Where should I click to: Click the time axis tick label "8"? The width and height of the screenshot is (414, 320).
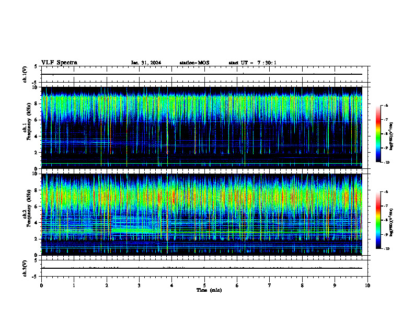[x=302, y=285]
